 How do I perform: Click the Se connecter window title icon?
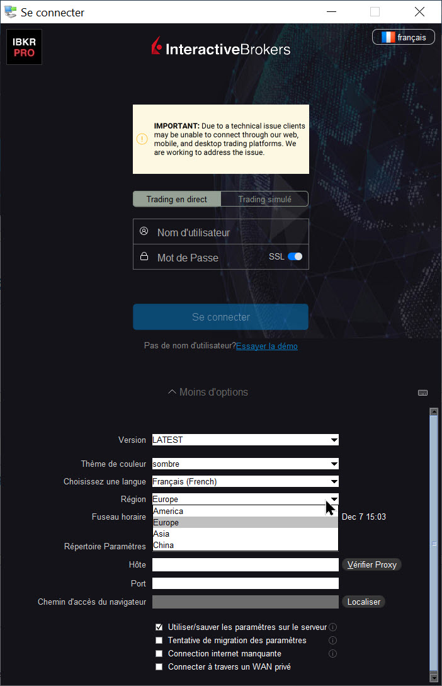click(11, 12)
